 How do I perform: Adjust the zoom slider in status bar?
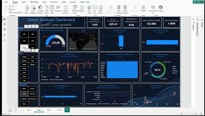pyautogui.click(x=182, y=114)
